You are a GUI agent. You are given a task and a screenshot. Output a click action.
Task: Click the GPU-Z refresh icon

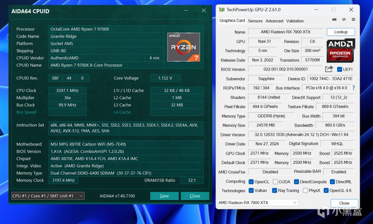344,19
